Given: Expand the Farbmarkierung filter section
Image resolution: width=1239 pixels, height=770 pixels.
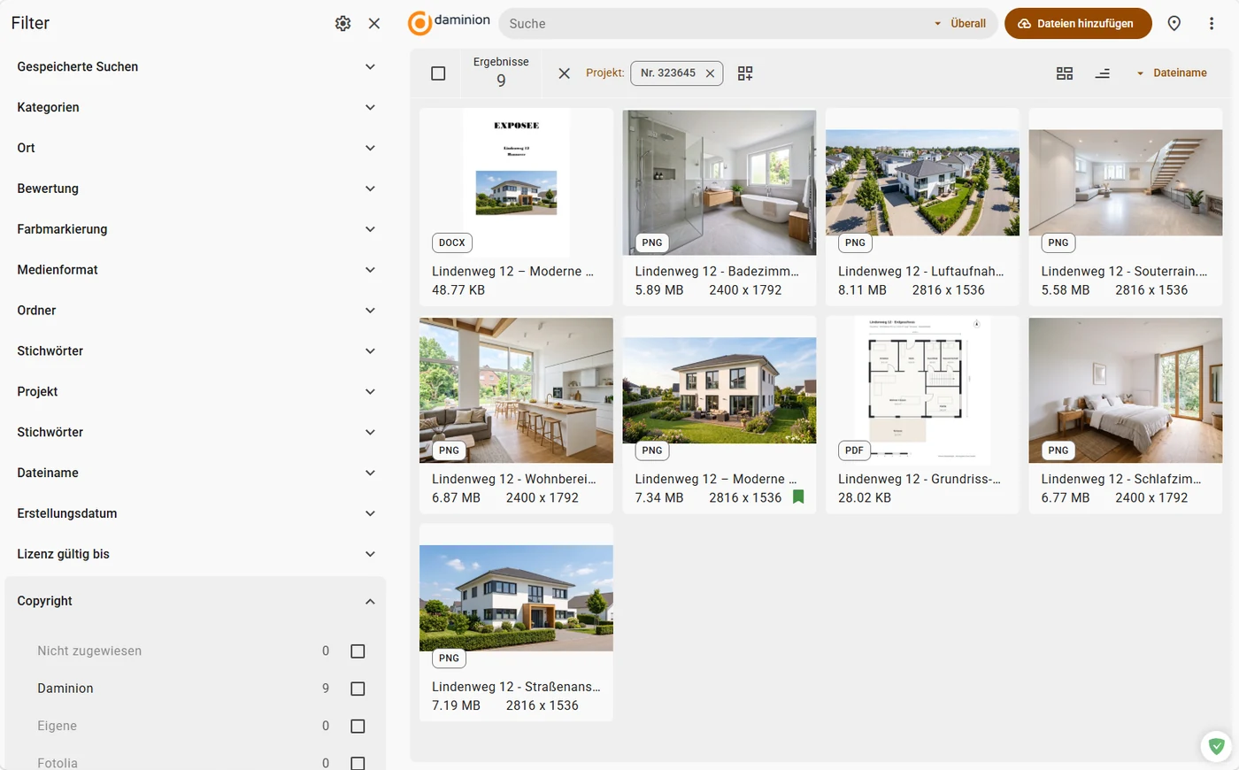Looking at the screenshot, I should coord(196,229).
